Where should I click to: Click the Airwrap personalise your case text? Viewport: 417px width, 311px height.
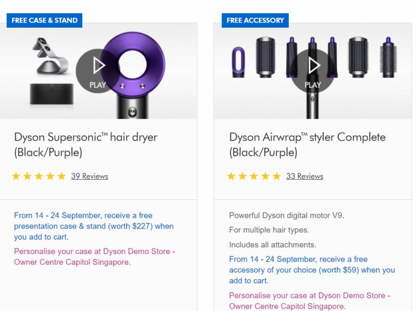pos(309,301)
